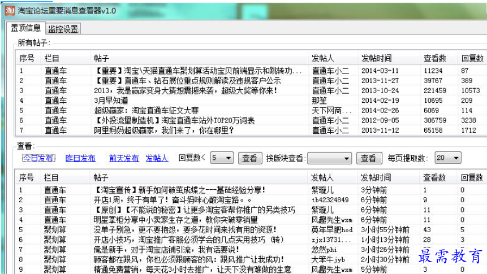Switch to the 置顶信息 tab
This screenshot has width=487, height=274.
point(26,28)
